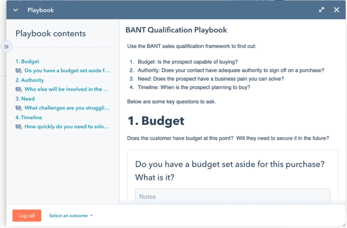
Task: Close the Playbook window
Action: pyautogui.click(x=336, y=10)
